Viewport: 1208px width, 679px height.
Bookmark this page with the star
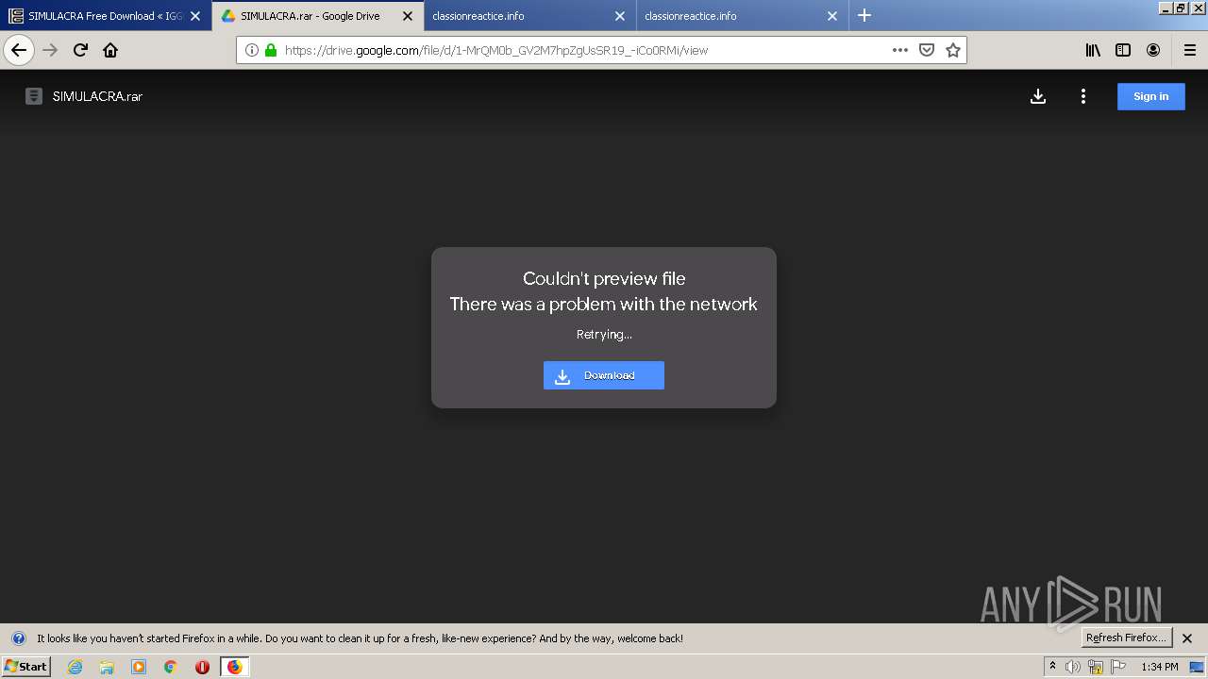(x=953, y=50)
